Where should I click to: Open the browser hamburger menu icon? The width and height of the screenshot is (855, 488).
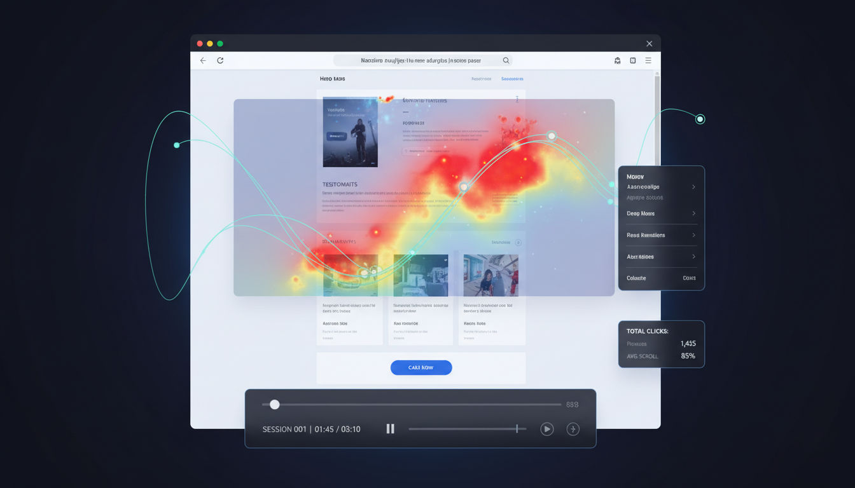[648, 60]
